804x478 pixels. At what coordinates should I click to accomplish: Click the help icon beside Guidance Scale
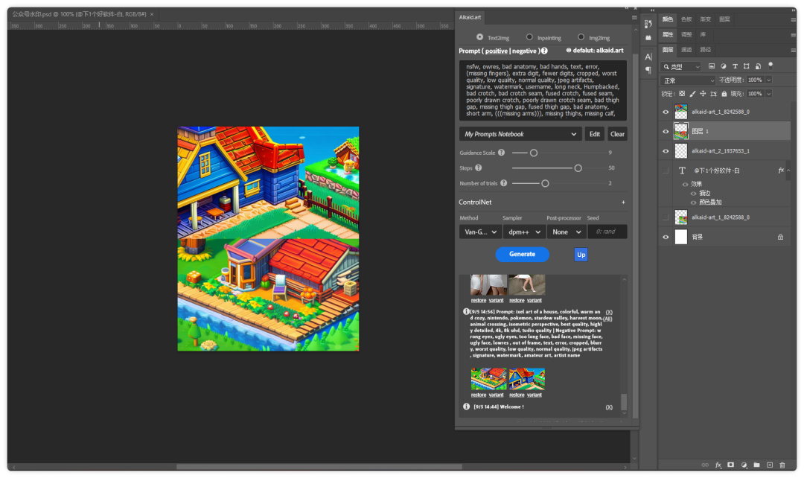point(501,153)
